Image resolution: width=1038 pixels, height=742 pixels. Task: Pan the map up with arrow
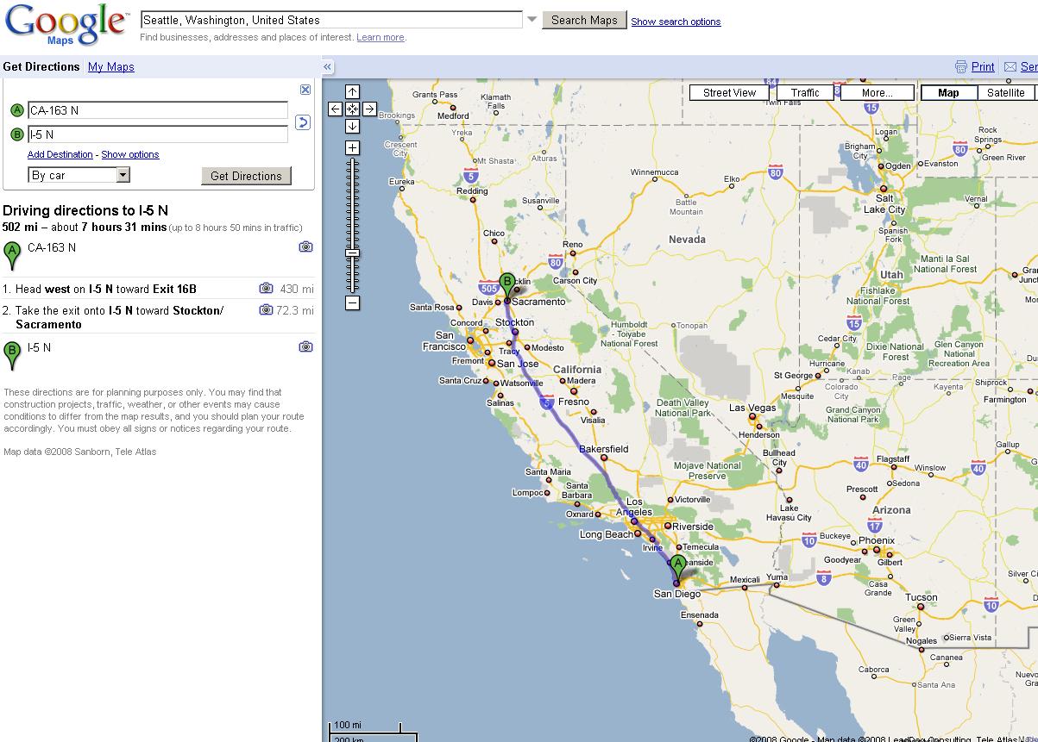coord(352,91)
